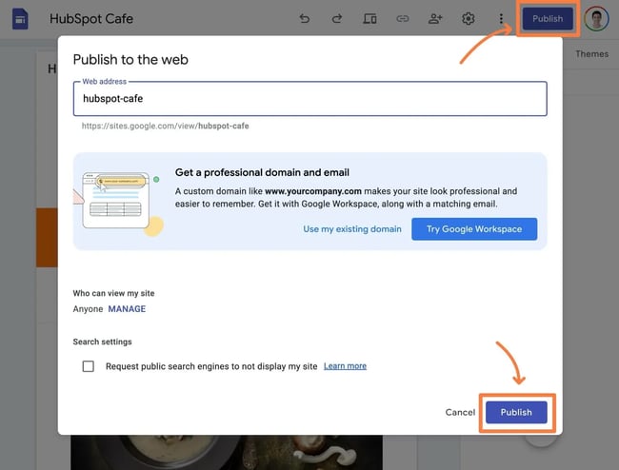619x470 pixels.
Task: Open share with others icon
Action: coord(435,18)
